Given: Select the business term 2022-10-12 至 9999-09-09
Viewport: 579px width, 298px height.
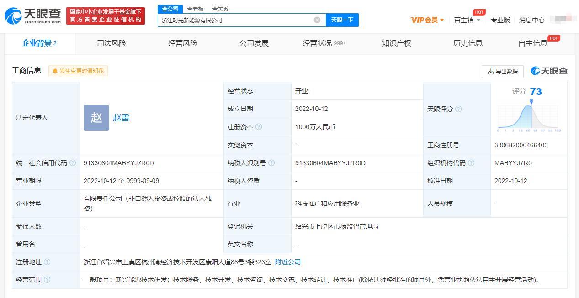Looking at the screenshot, I should click(122, 181).
